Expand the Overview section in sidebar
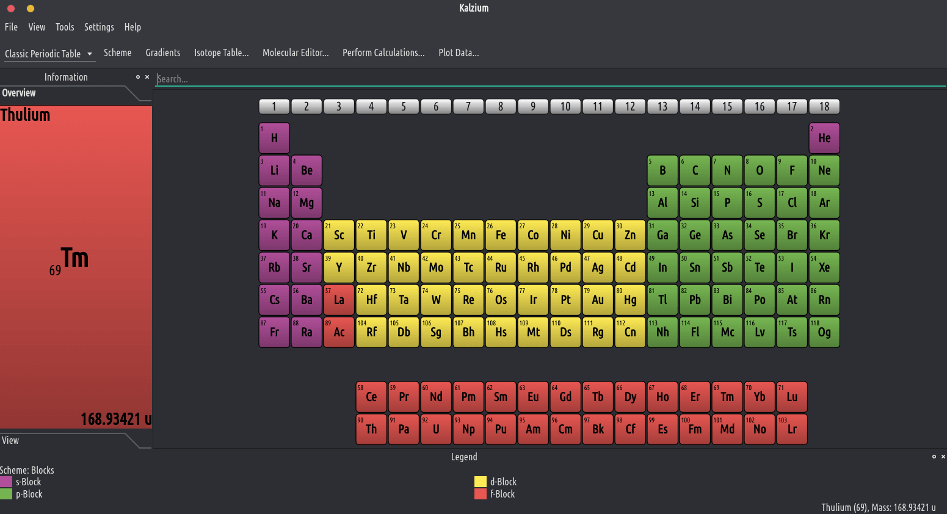This screenshot has width=947, height=514. [x=19, y=93]
